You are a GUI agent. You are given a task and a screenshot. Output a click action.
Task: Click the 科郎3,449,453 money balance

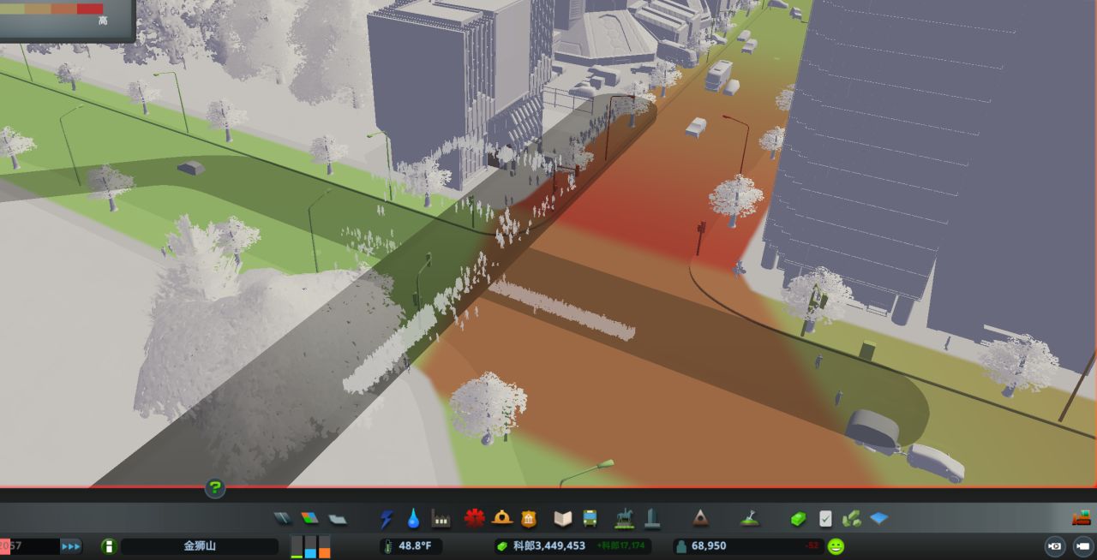click(549, 545)
